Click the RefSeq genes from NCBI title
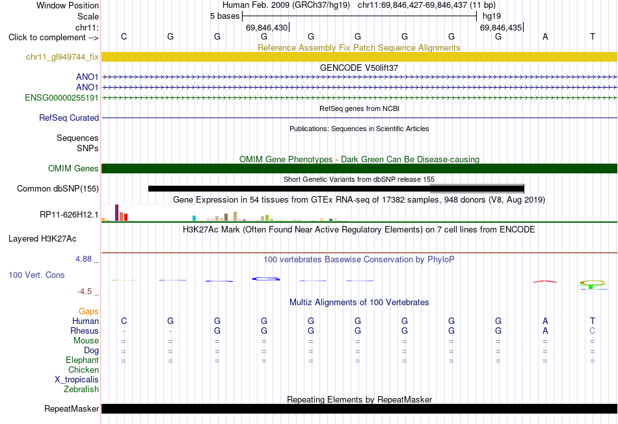Screen dimensions: 618x424 point(359,108)
